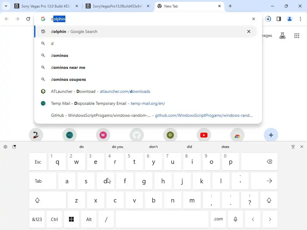Viewport: 307px width, 230px height.
Task: Open GitHub WindowsScriptProgams suggestion
Action: pyautogui.click(x=146, y=115)
